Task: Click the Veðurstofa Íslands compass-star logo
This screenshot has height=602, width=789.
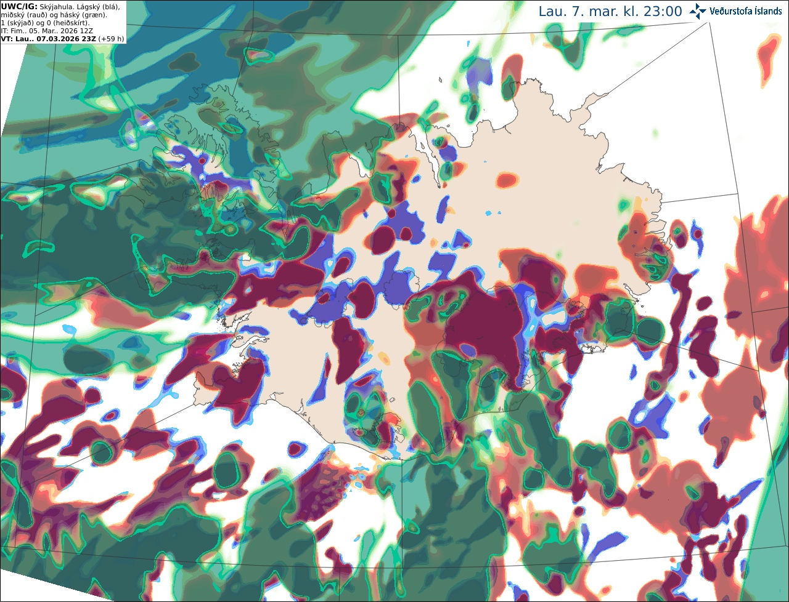Action: point(698,11)
